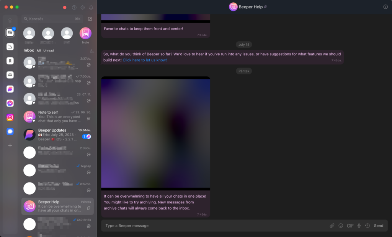
Task: Click the unread badge on Beeper Updates
Action: click(87, 137)
